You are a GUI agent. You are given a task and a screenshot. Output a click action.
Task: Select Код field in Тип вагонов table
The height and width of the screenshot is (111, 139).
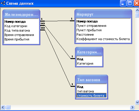92,87
